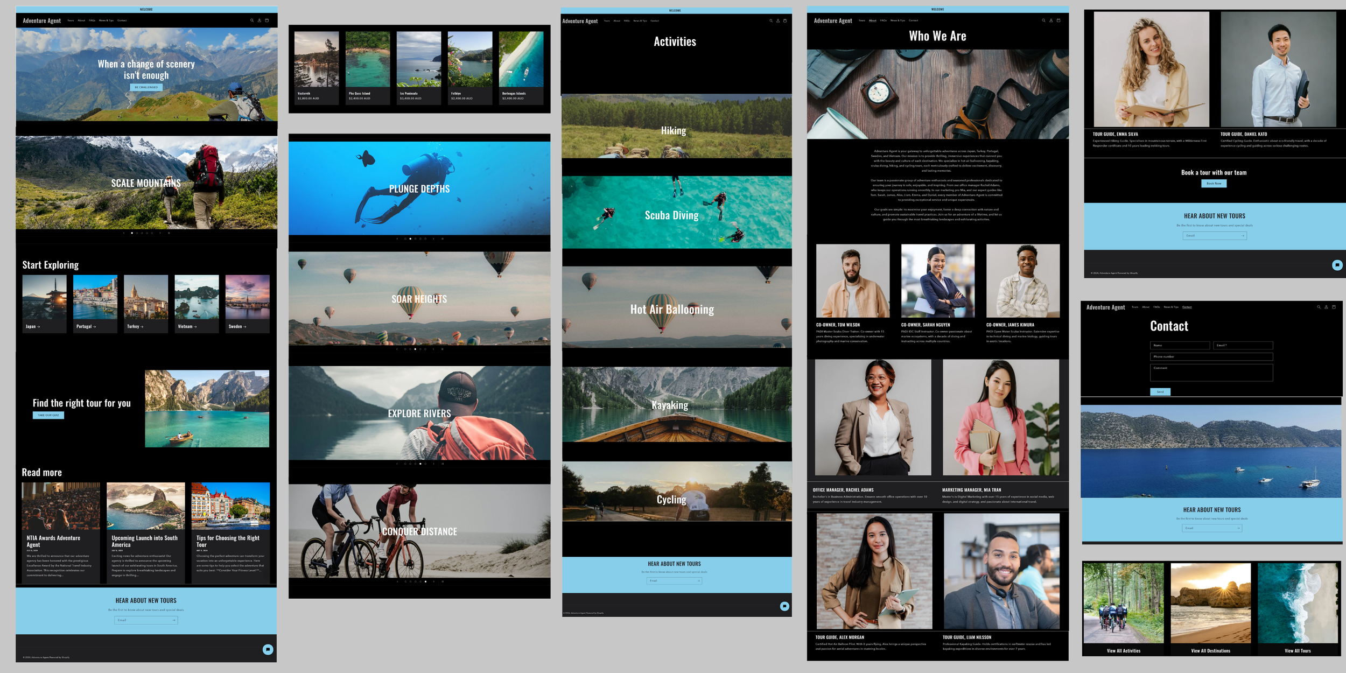The height and width of the screenshot is (673, 1346).
Task: Click the Book Now button
Action: point(1214,184)
